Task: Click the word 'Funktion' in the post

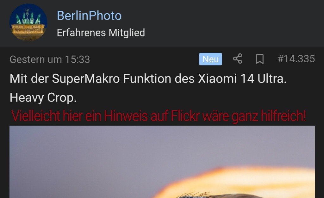Action: click(147, 79)
